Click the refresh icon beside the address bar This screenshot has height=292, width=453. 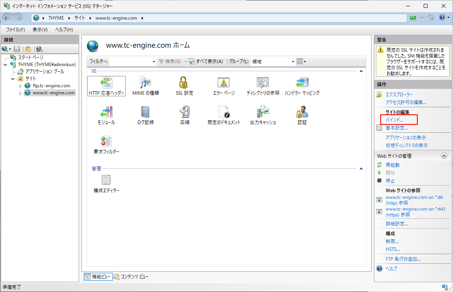point(413,18)
